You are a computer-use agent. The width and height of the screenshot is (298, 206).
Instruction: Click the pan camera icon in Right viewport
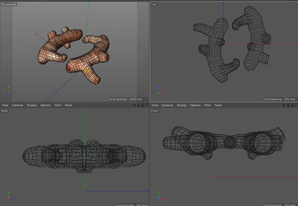134,105
